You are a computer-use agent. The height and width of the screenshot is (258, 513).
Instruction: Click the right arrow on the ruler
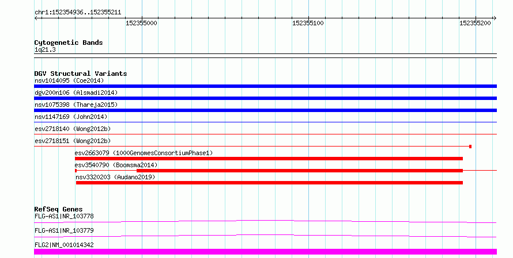[495, 18]
